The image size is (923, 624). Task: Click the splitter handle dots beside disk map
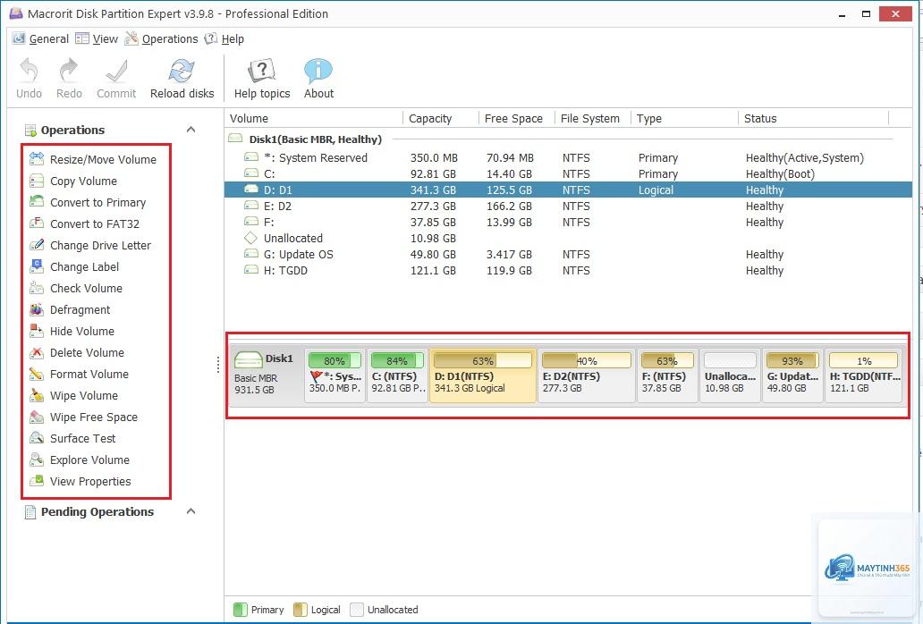(x=218, y=365)
